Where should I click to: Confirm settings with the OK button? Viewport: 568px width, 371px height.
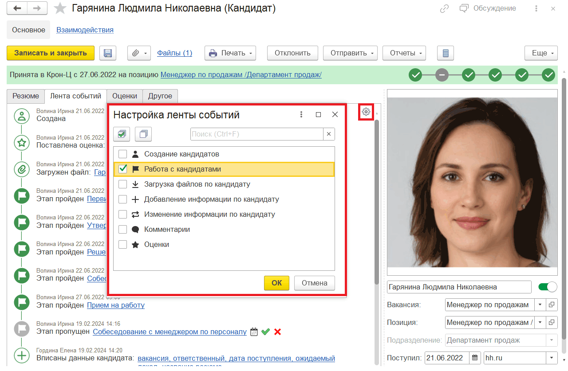click(x=276, y=283)
